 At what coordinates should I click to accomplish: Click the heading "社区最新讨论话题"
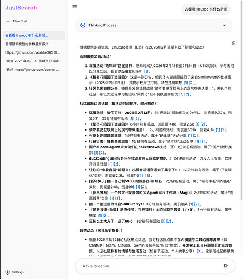tap(94, 103)
